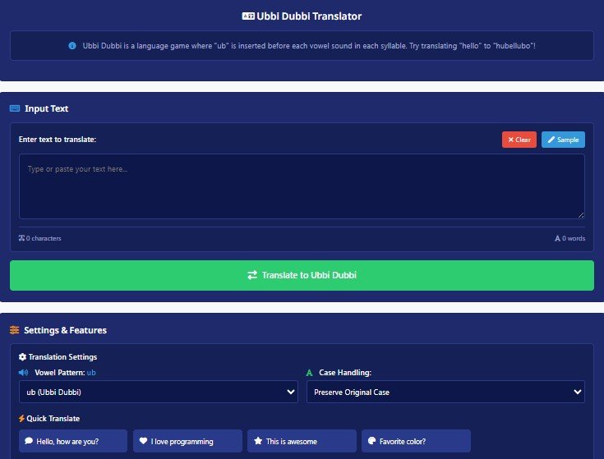Viewport: 604px width, 459px height.
Task: Click the keyboard icon beside Input Text
Action: click(x=15, y=108)
